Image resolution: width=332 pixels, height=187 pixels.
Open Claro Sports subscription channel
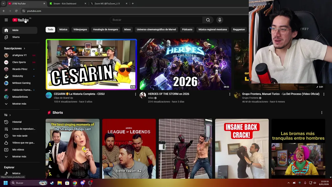[20, 62]
